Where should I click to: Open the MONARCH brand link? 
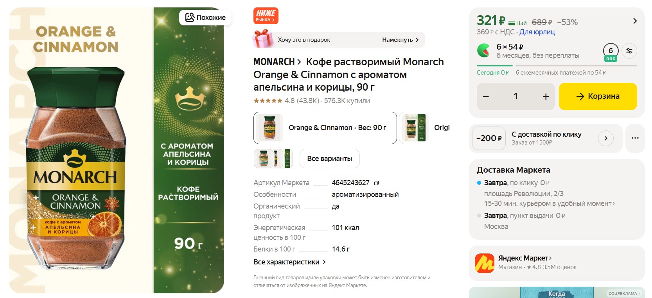point(277,62)
